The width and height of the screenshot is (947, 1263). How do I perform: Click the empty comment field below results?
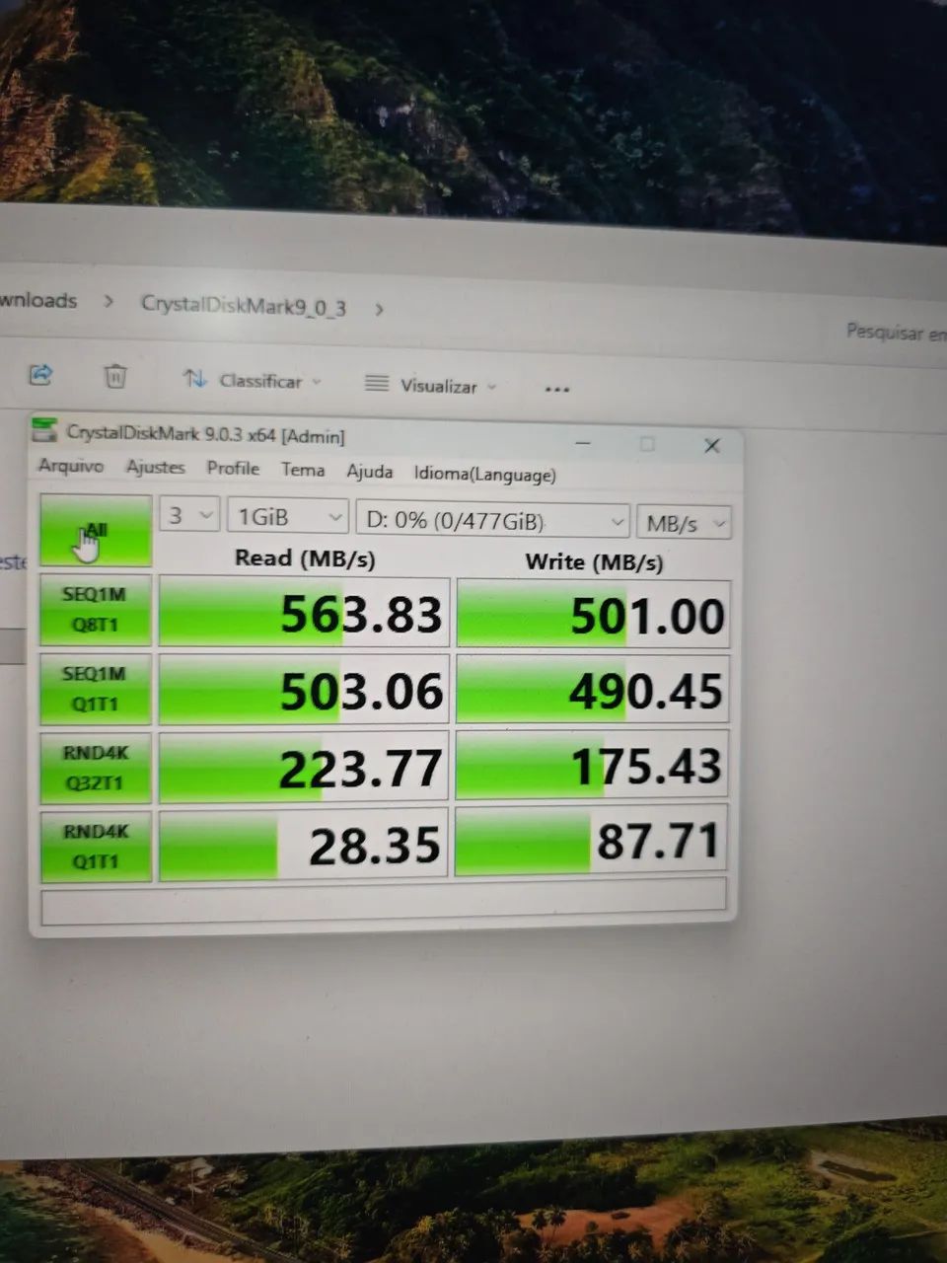pos(384,901)
